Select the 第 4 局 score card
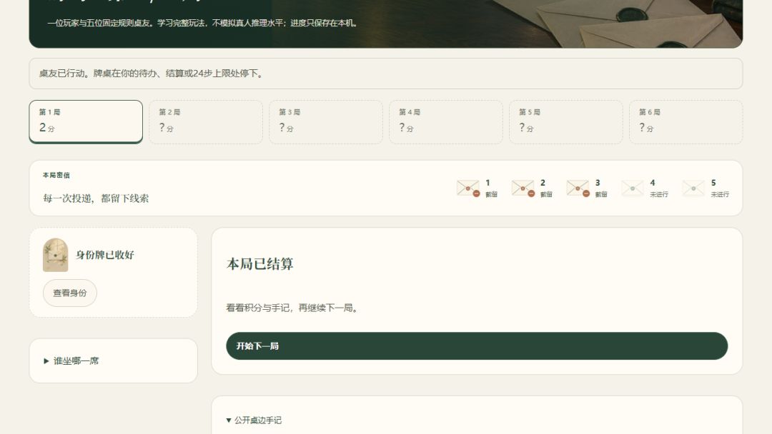772x434 pixels. click(446, 122)
